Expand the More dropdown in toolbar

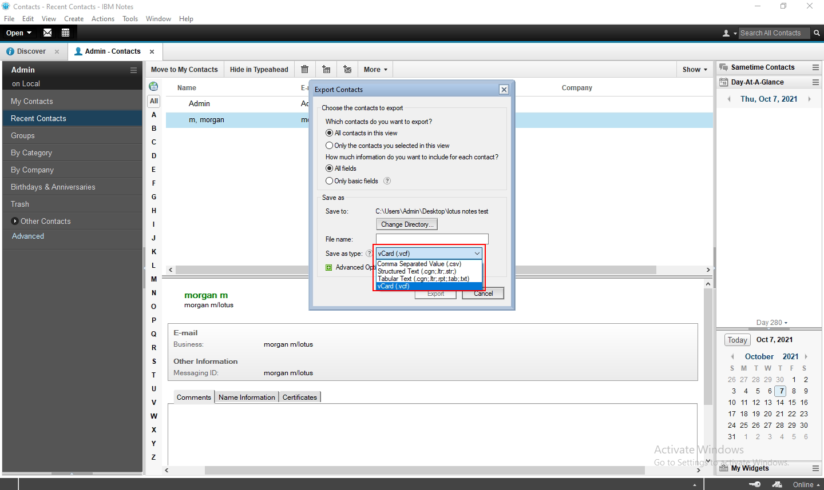tap(375, 70)
